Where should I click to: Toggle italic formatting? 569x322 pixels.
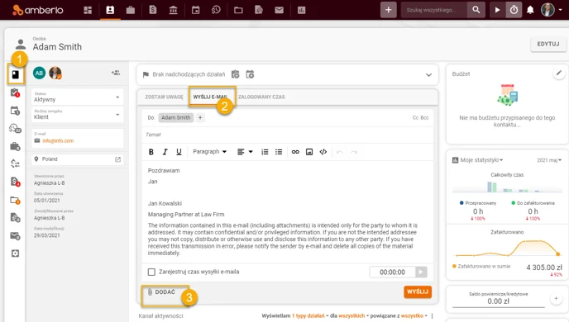point(165,152)
